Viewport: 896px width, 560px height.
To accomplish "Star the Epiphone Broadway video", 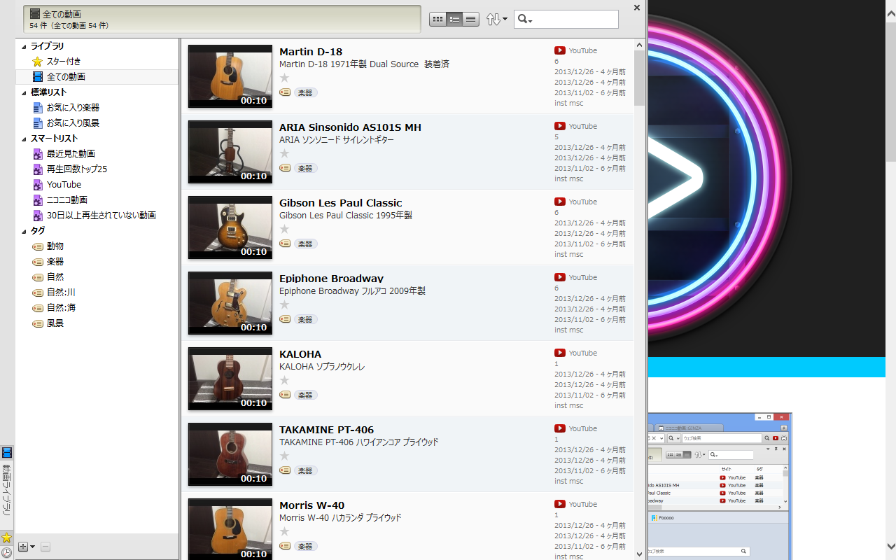I will click(x=284, y=304).
